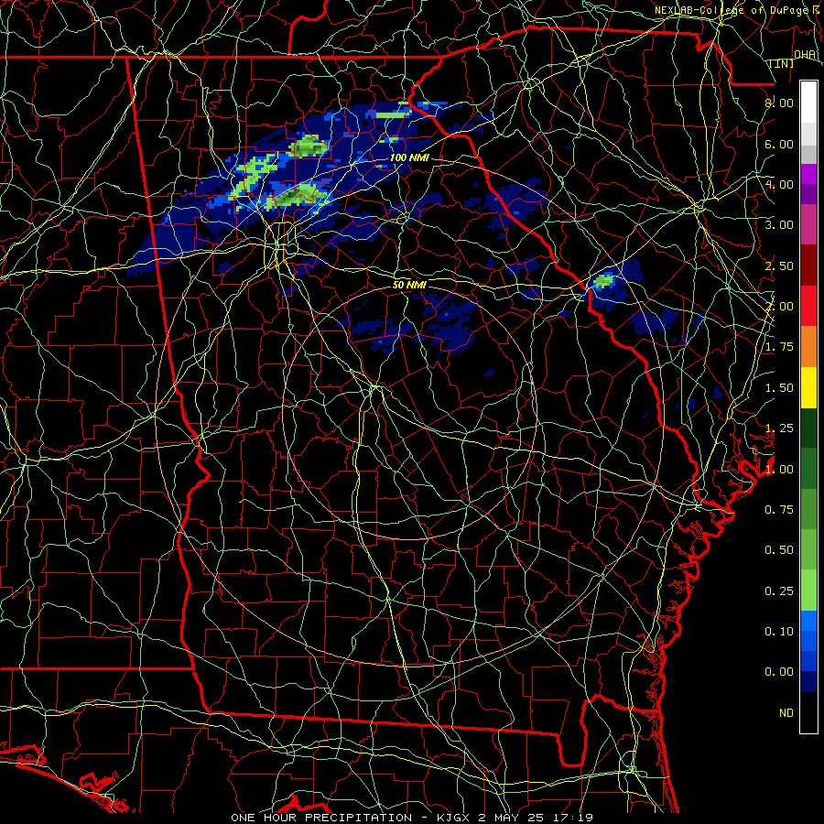Select the pink swatch beside 3.00

click(808, 224)
